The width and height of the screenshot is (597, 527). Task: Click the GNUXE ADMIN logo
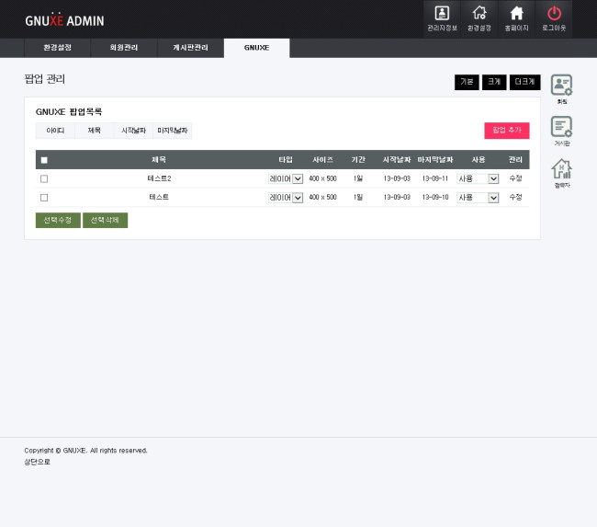click(64, 20)
